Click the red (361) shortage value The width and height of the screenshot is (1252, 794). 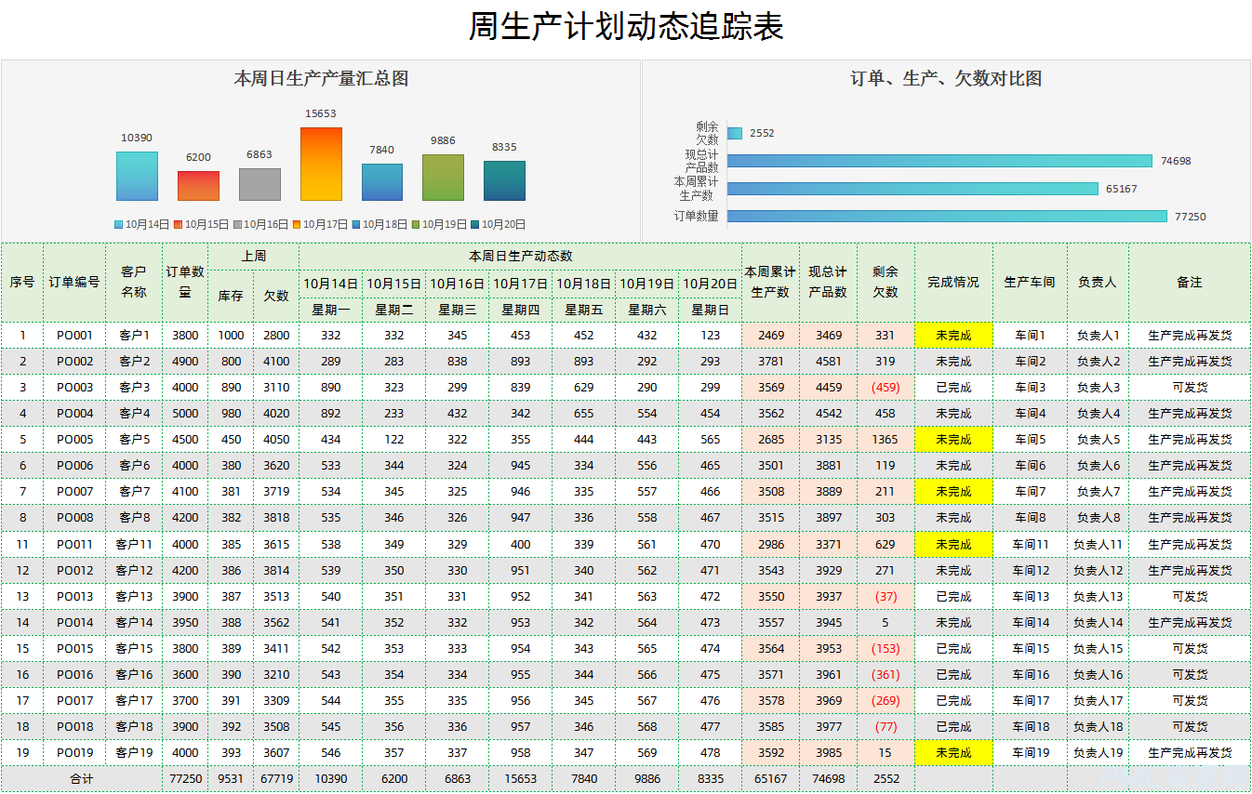coord(886,675)
